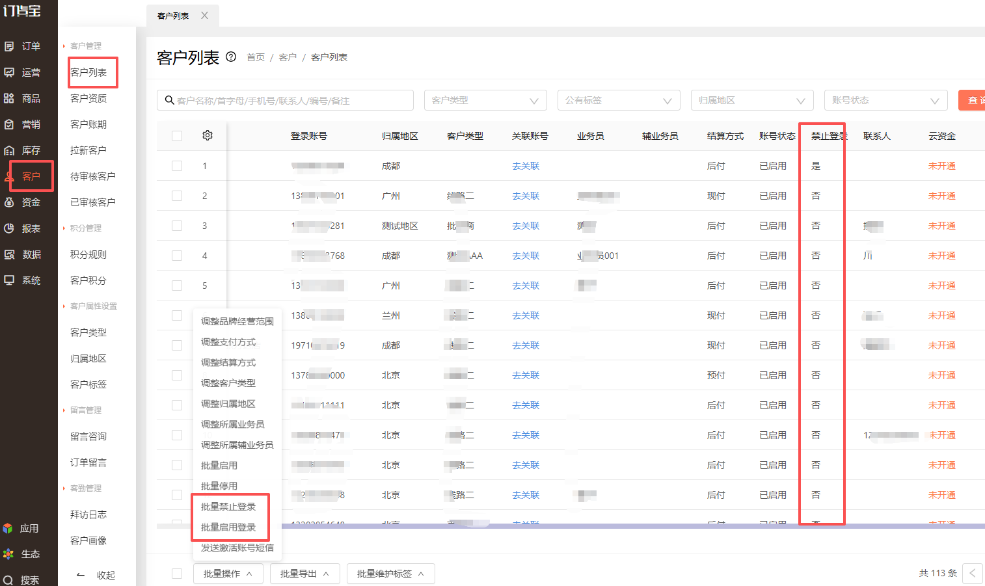Image resolution: width=985 pixels, height=586 pixels.
Task: Open the 商品 products sidebar icon
Action: (9, 98)
